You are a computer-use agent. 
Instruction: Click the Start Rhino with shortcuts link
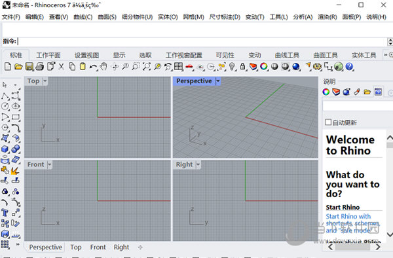352,223
